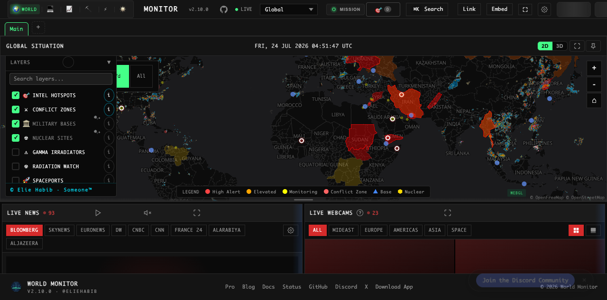Switch map to 3D mode
607x300 pixels.
[560, 46]
